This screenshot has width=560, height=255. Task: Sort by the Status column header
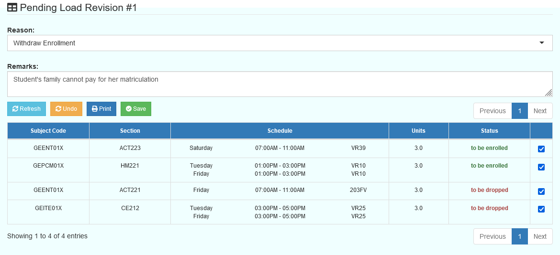489,131
